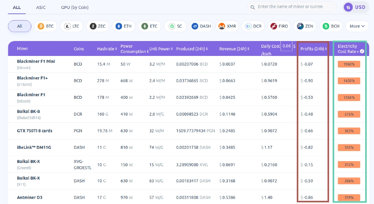Viewport: 374px width, 204px height.
Task: Open the GPU (by Coin) tab
Action: click(x=75, y=7)
